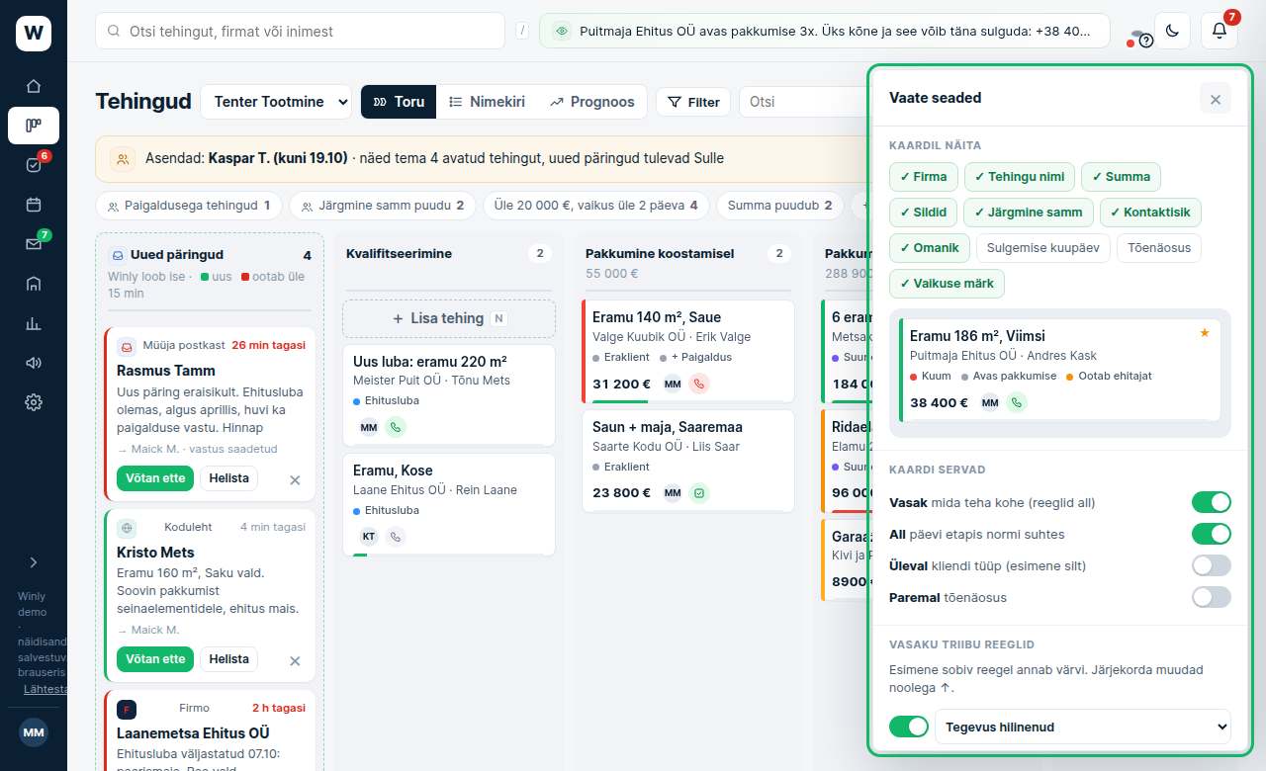Screen dimensions: 1266x771
Task: Open notifications bell with badge 7
Action: [x=1220, y=31]
